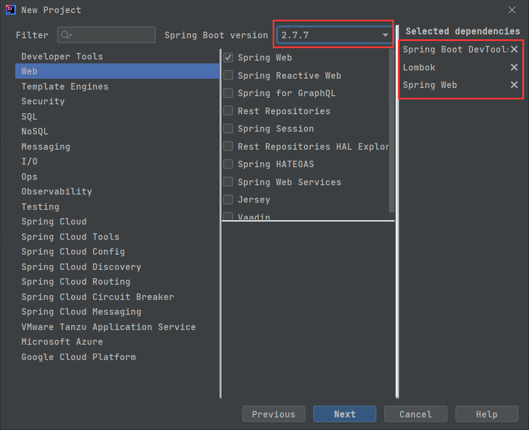
Task: Tick the Rest Repositories checkbox
Action: 228,111
